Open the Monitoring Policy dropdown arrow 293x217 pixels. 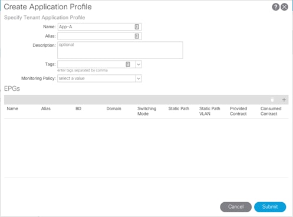(x=139, y=78)
